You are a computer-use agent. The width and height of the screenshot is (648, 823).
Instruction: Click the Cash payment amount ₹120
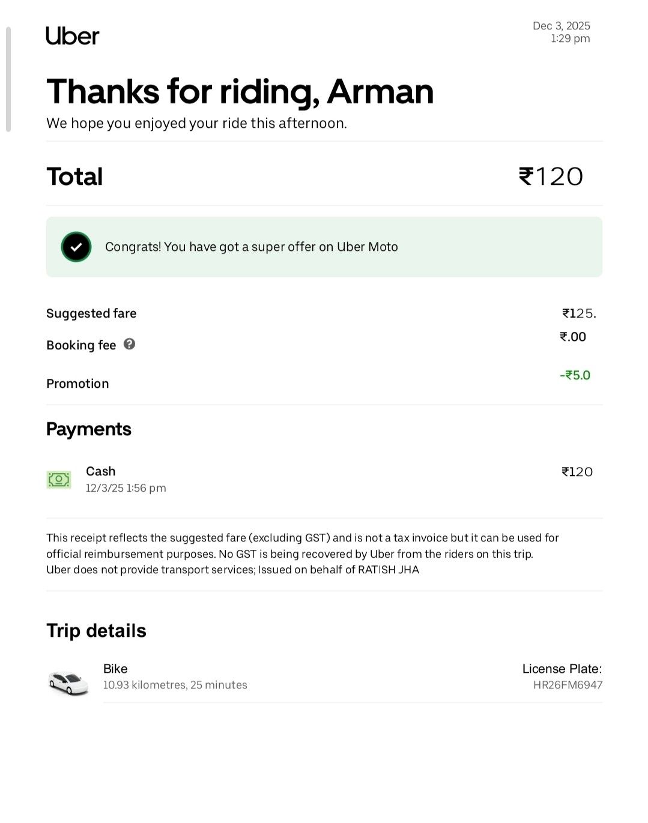point(577,472)
